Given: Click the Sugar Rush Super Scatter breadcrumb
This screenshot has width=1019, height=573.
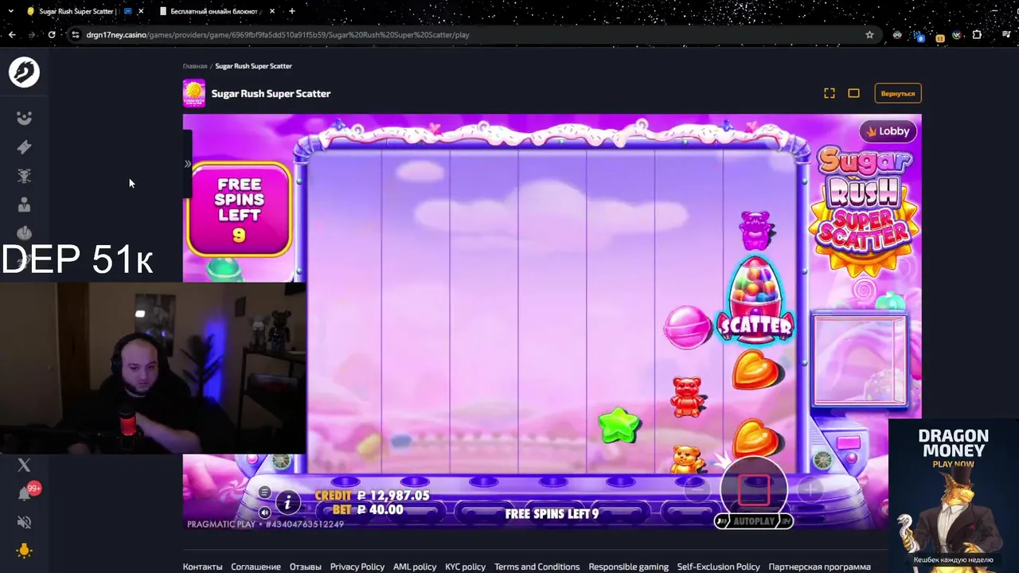Looking at the screenshot, I should coord(253,66).
